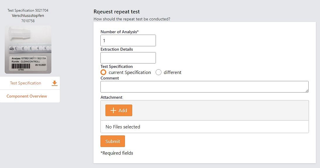This screenshot has height=168, width=320.
Task: Click the Number of Analysis label
Action: tap(119, 32)
